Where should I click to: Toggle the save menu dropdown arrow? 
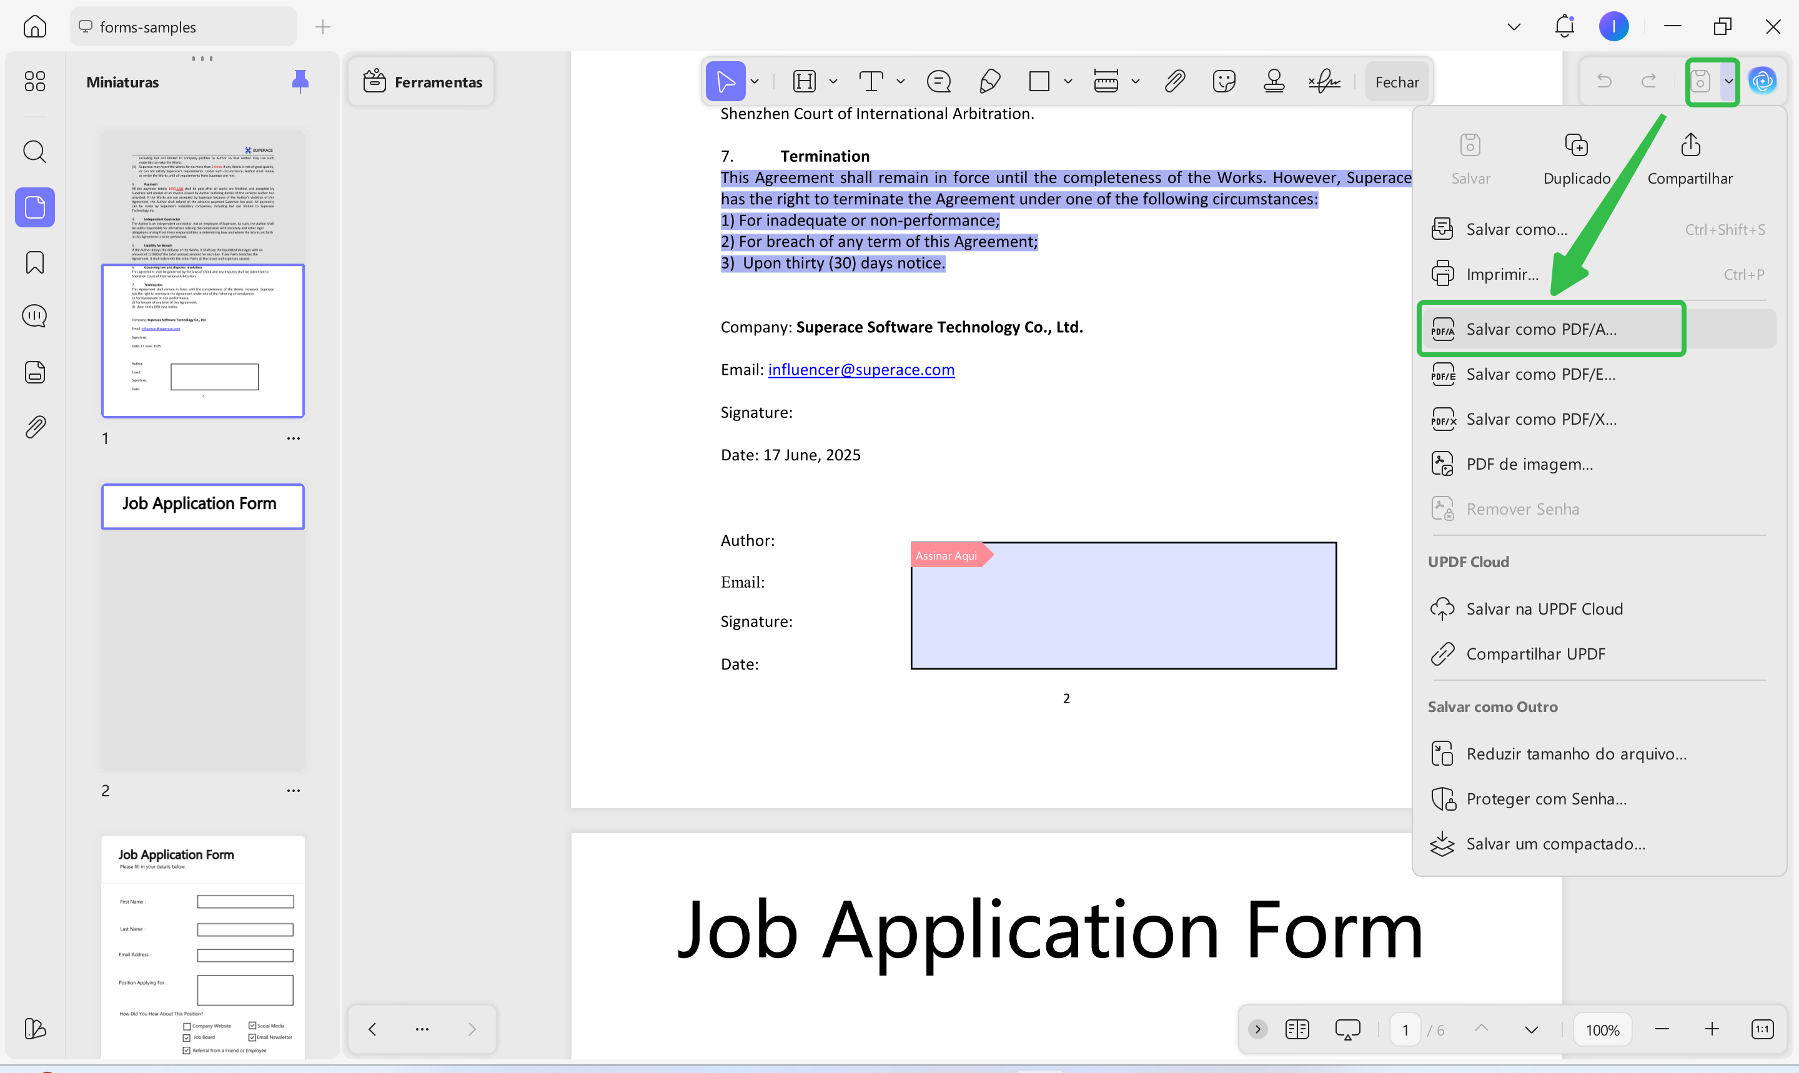coord(1728,81)
